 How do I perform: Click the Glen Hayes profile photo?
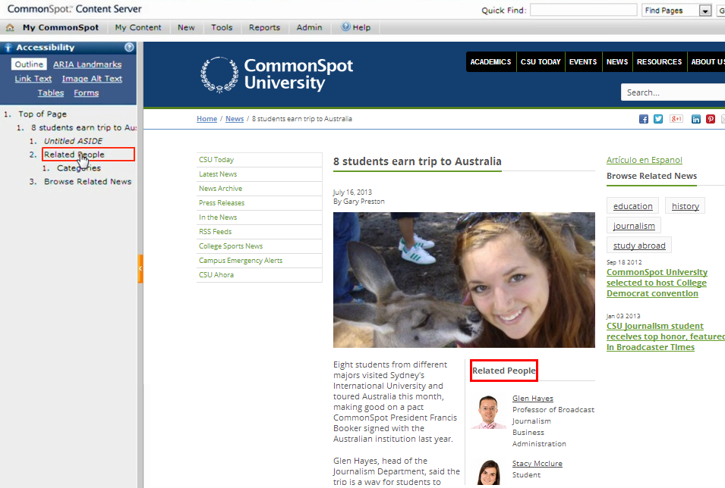(x=488, y=411)
